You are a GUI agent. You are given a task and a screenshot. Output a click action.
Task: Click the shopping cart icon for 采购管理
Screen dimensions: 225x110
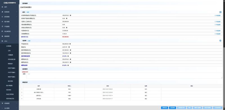2,103
